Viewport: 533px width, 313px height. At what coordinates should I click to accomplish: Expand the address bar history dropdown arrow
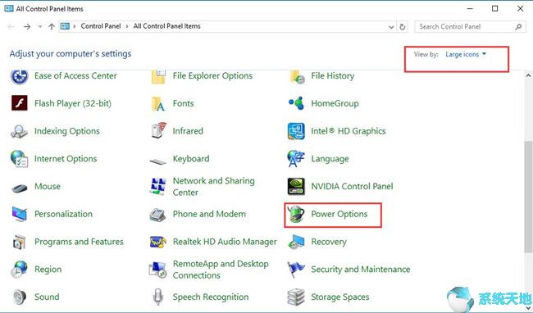tap(391, 27)
